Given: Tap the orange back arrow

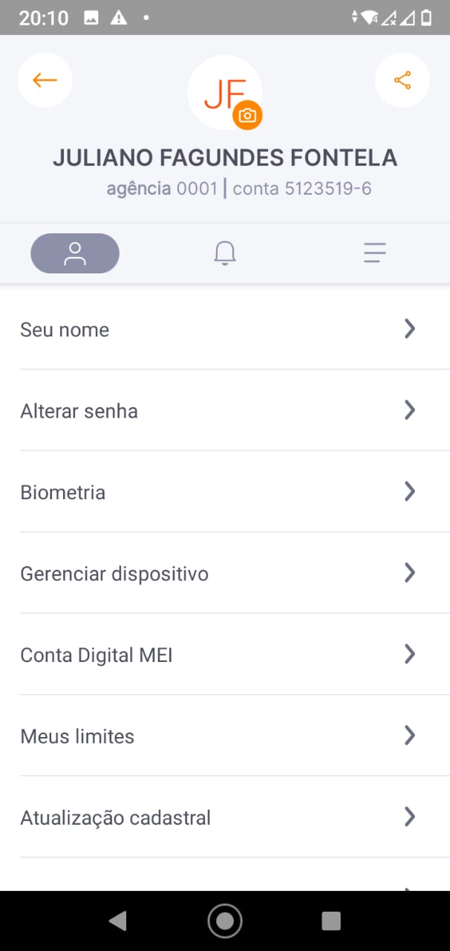Looking at the screenshot, I should 45,80.
